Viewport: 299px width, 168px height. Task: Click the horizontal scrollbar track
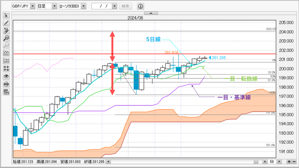tap(182, 162)
